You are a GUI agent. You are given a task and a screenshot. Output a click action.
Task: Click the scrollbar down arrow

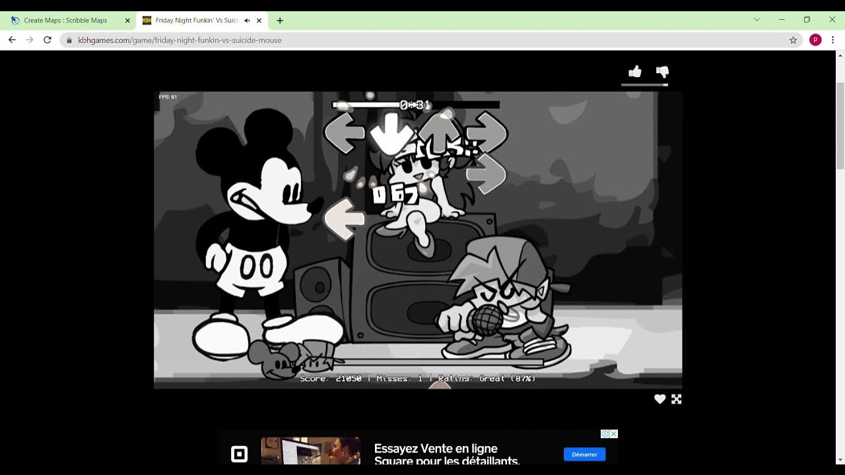click(x=840, y=460)
